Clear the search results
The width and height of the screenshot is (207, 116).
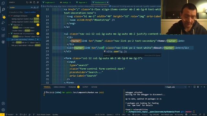31,2
